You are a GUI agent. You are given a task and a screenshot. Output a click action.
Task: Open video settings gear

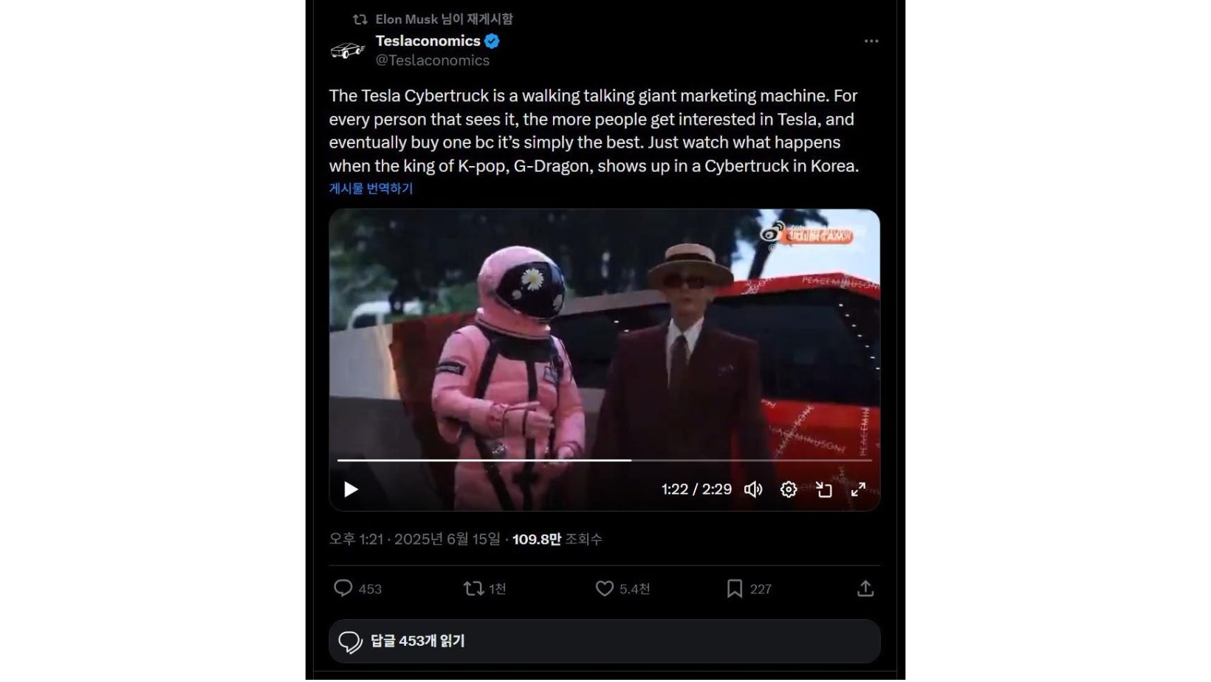pos(789,489)
